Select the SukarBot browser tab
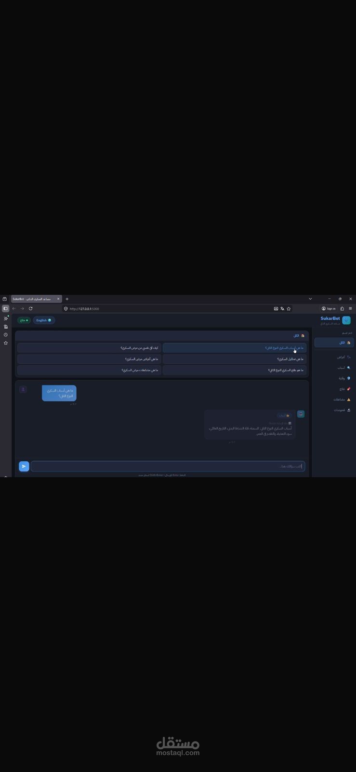Image resolution: width=356 pixels, height=772 pixels. pyautogui.click(x=36, y=299)
